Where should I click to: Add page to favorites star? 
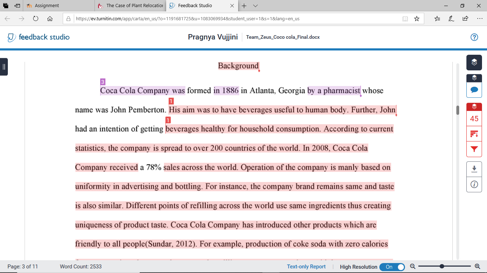[x=417, y=19]
